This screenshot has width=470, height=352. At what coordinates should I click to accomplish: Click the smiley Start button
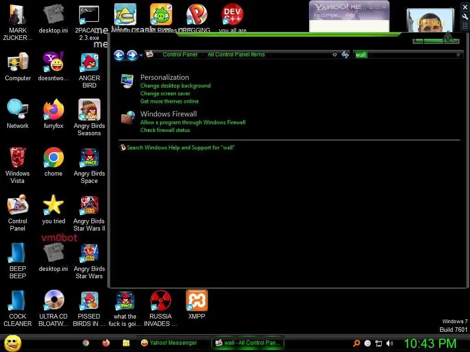pos(12,343)
